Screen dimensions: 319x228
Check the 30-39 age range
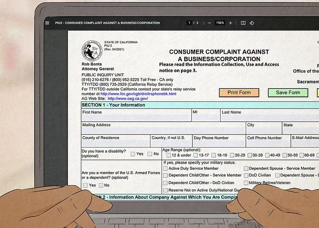(250, 155)
